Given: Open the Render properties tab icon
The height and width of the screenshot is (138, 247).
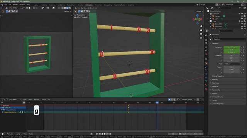Looking at the screenshot, I should click(206, 40).
